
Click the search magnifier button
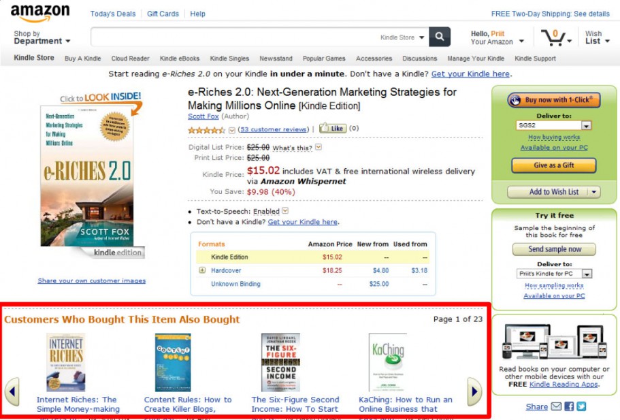pos(440,37)
